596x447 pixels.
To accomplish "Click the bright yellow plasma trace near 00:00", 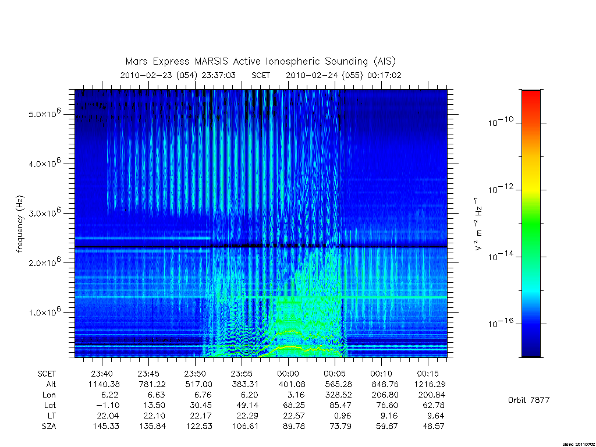I will 291,347.
